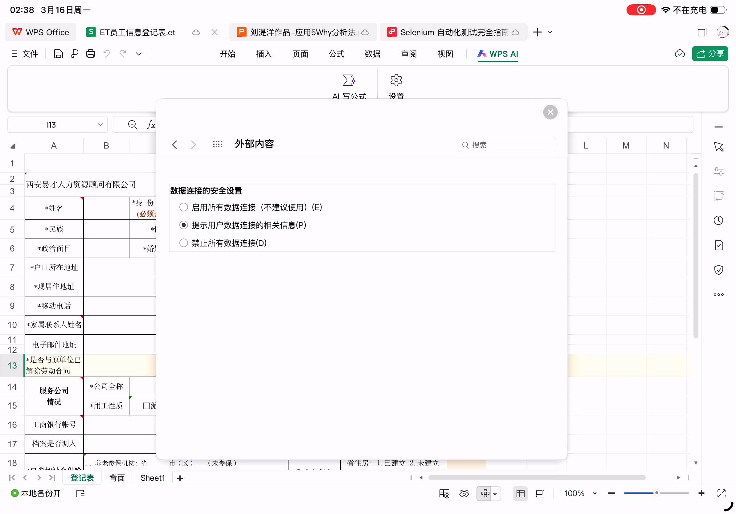
Task: Expand the quick access toolbar chevron
Action: 138,54
